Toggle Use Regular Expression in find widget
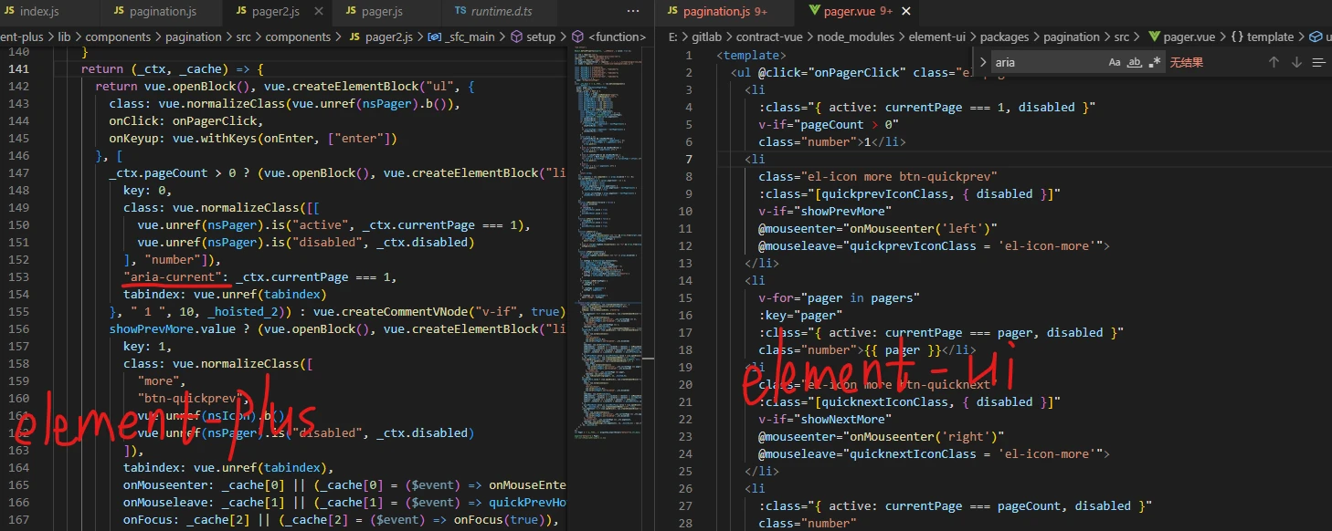 coord(1155,62)
